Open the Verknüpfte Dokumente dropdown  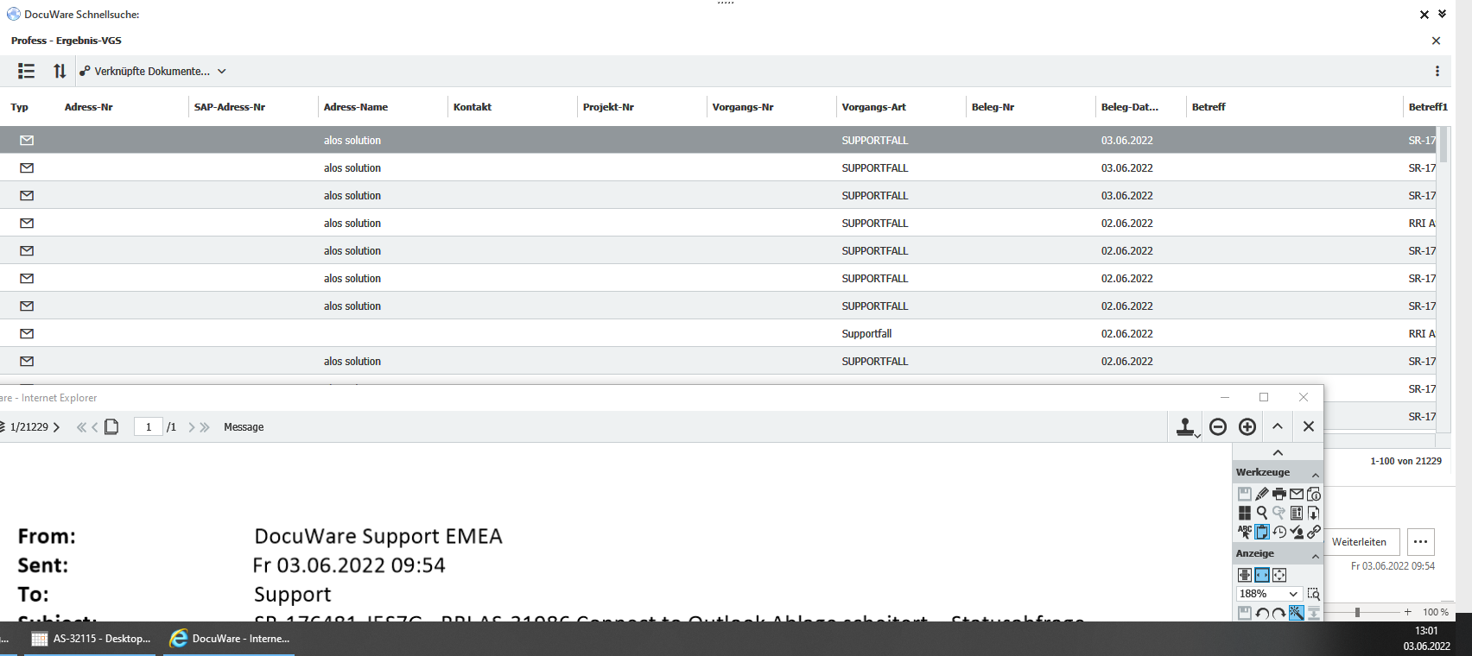(153, 72)
